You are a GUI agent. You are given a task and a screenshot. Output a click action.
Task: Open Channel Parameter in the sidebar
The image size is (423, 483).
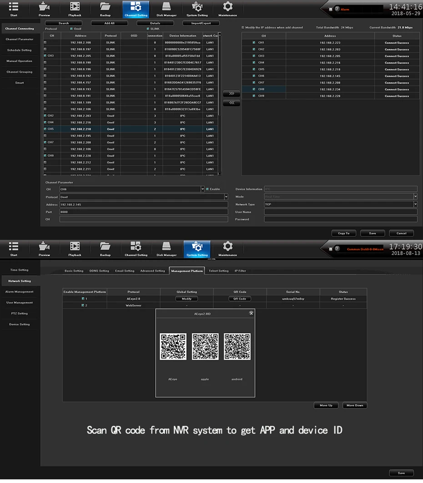tap(20, 39)
